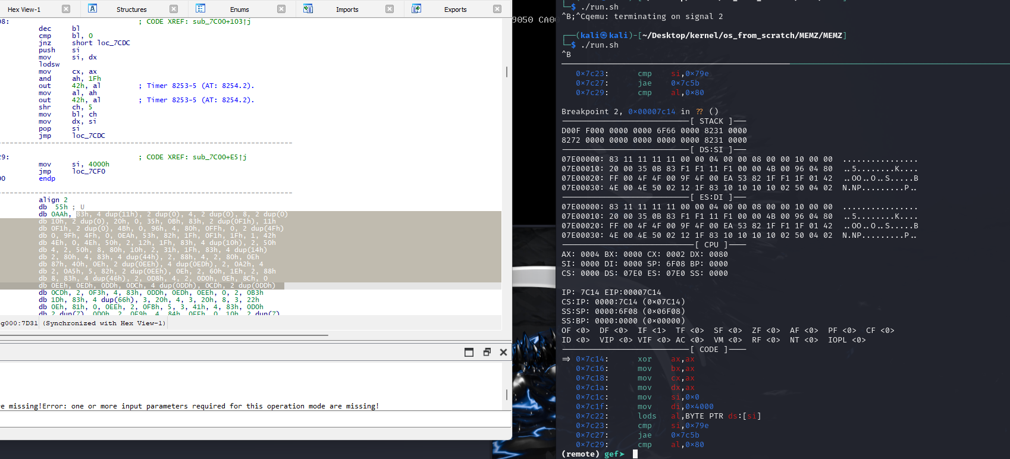Click the 'lodsw' instruction
Image resolution: width=1010 pixels, height=459 pixels.
click(x=49, y=64)
